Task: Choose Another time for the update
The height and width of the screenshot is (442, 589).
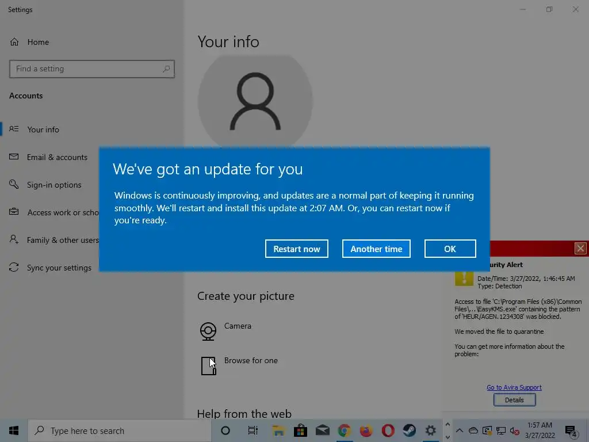Action: (x=376, y=249)
